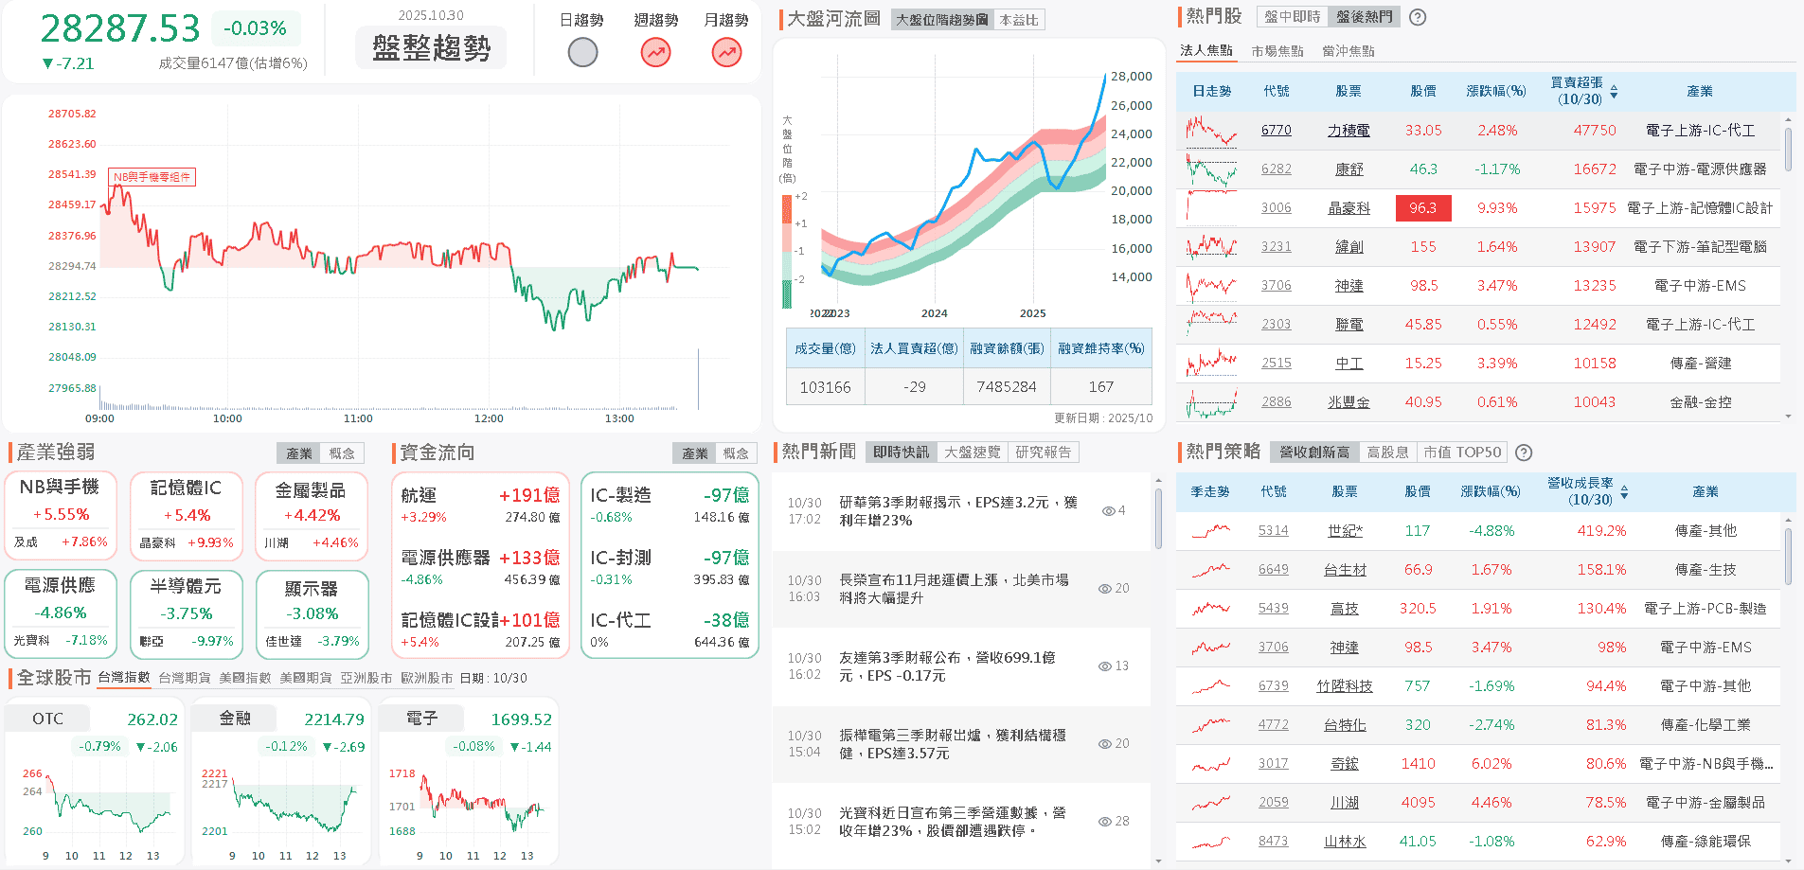Image resolution: width=1804 pixels, height=870 pixels.
Task: Click the 月趨勢 trend indicator icon
Action: click(x=726, y=52)
